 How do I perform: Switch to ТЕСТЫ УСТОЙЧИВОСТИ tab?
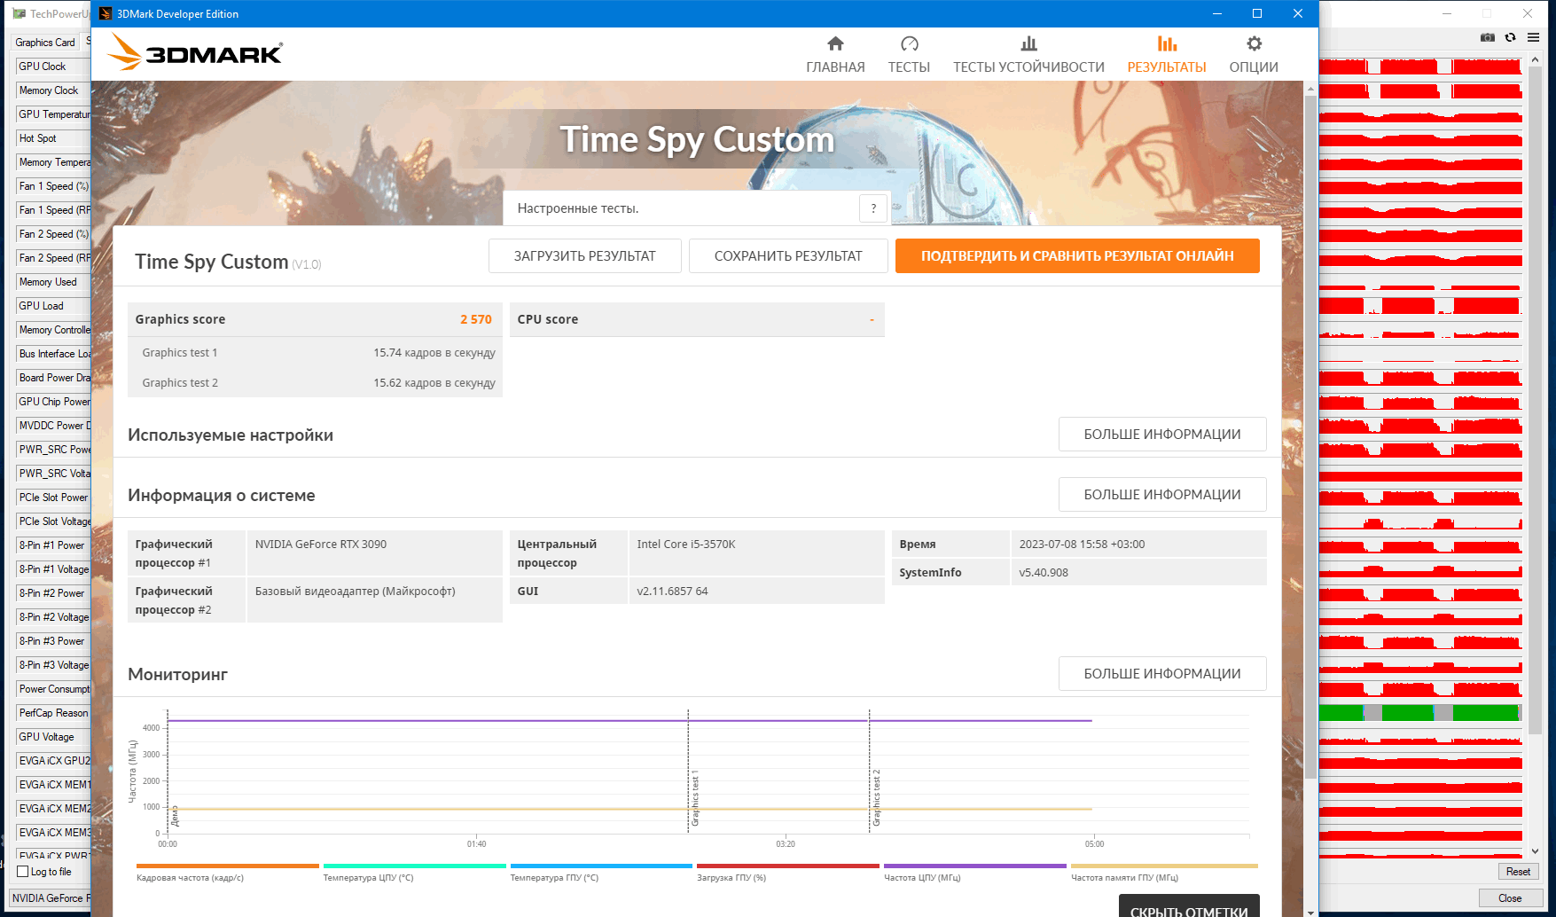click(x=1028, y=55)
